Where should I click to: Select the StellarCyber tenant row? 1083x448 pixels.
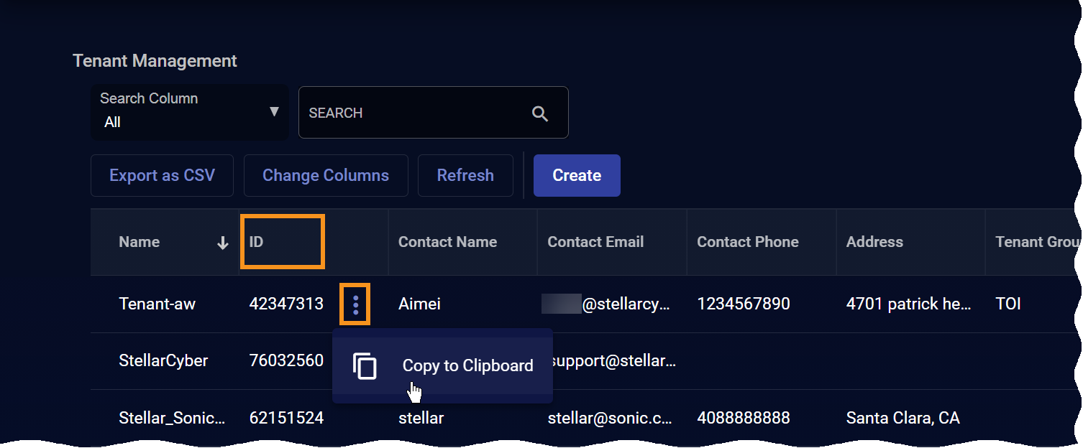(163, 361)
